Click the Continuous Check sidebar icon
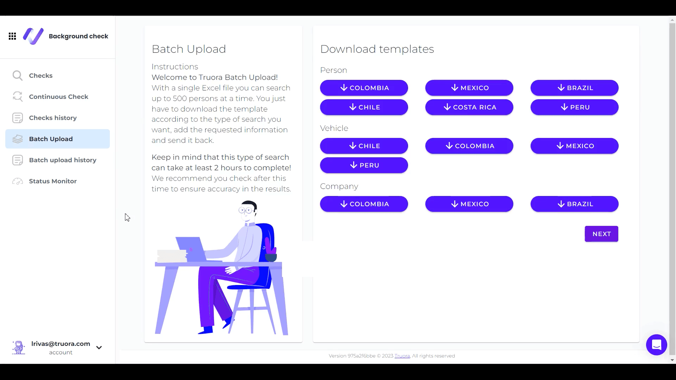The width and height of the screenshot is (676, 380). (x=17, y=96)
